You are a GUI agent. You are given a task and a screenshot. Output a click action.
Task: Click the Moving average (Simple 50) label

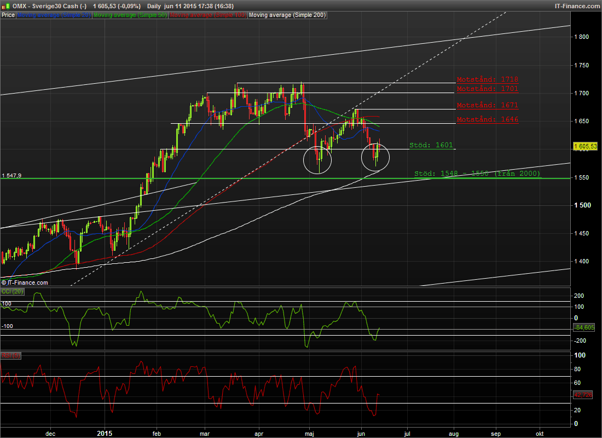point(130,15)
